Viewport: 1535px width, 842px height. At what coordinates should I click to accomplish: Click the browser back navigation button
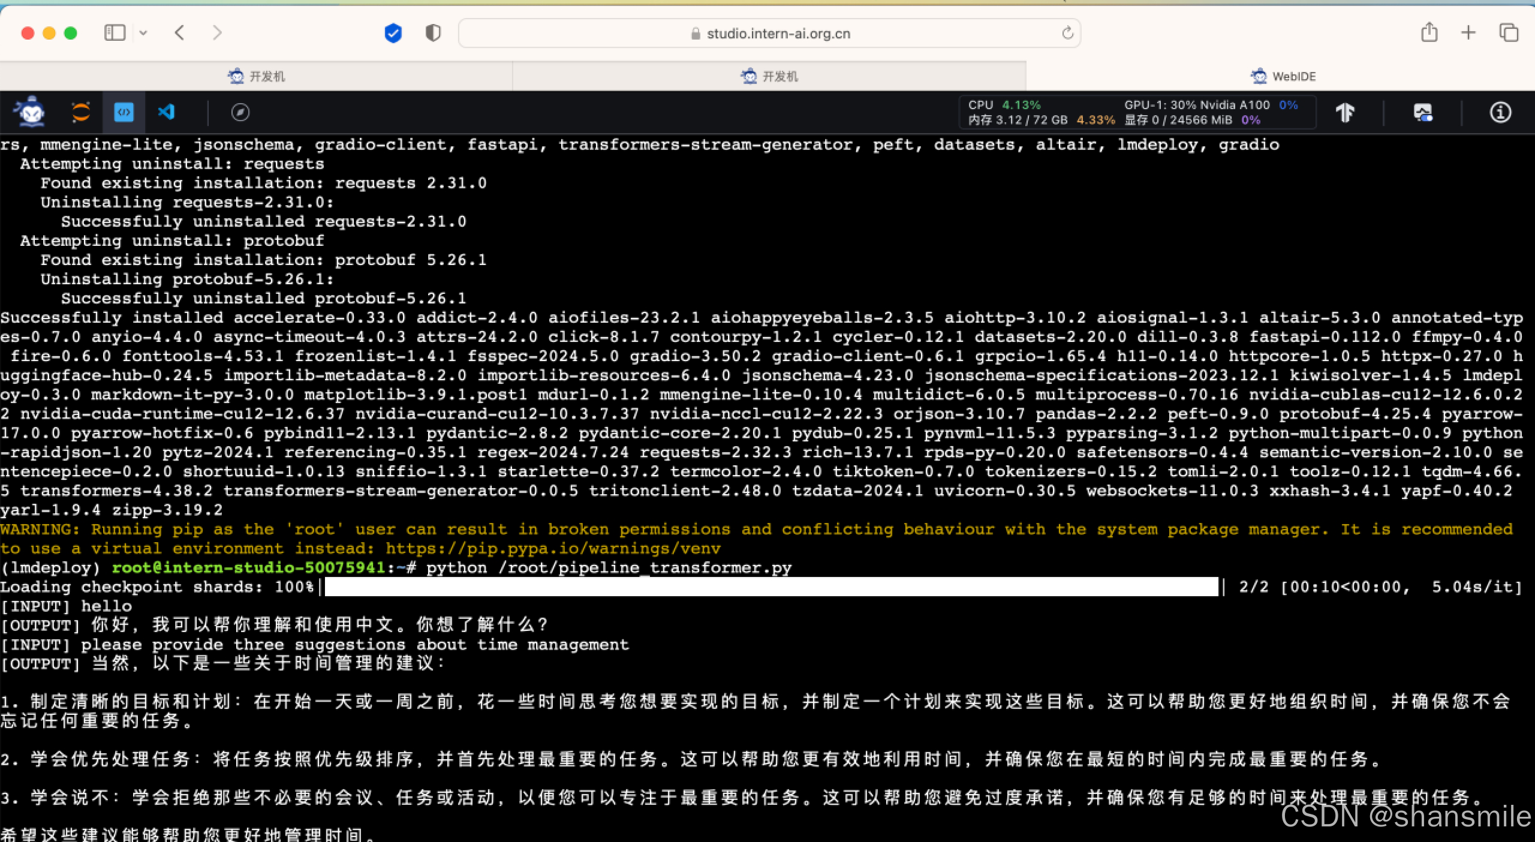click(179, 33)
